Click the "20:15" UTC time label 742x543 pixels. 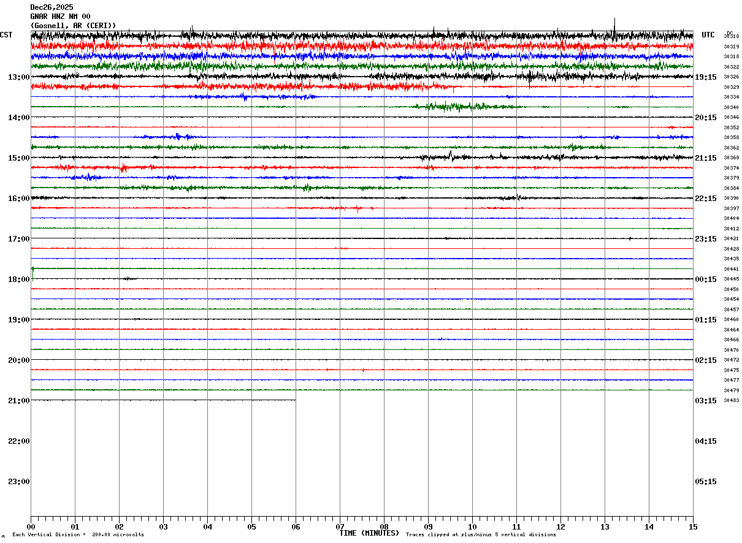coord(706,118)
